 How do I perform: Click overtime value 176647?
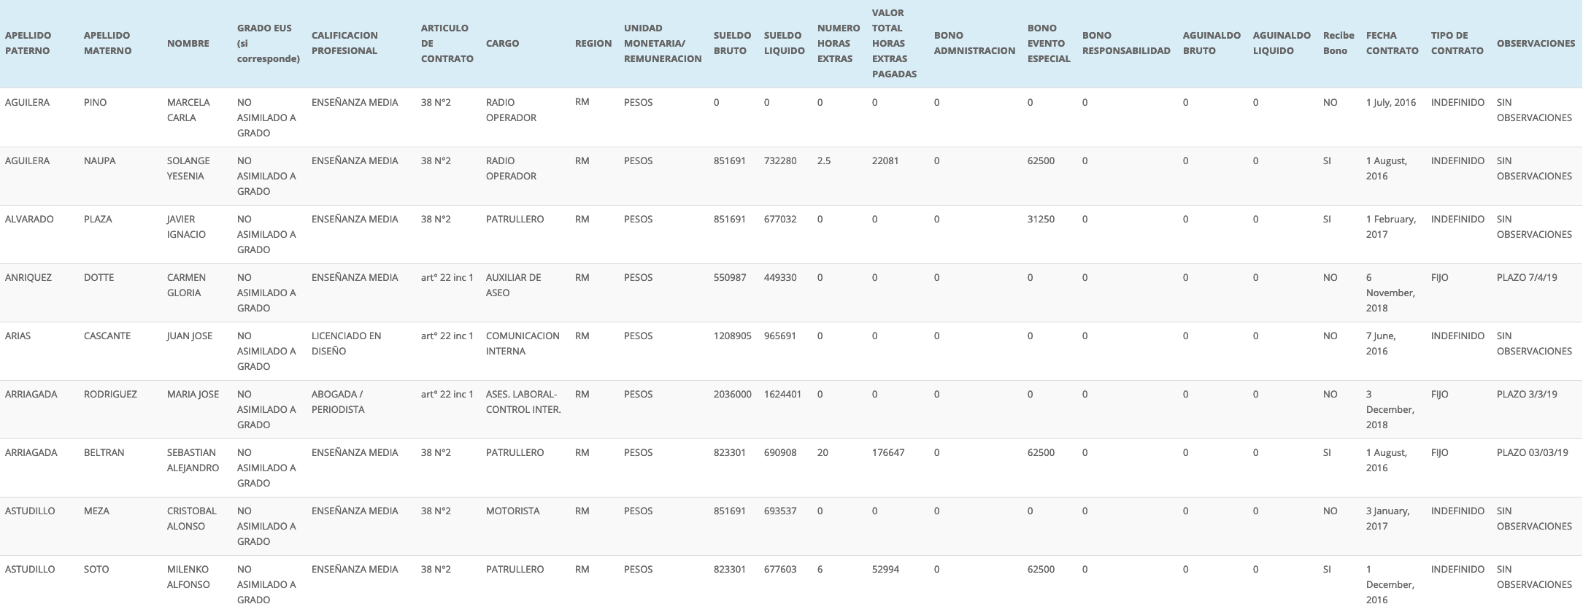(x=888, y=452)
